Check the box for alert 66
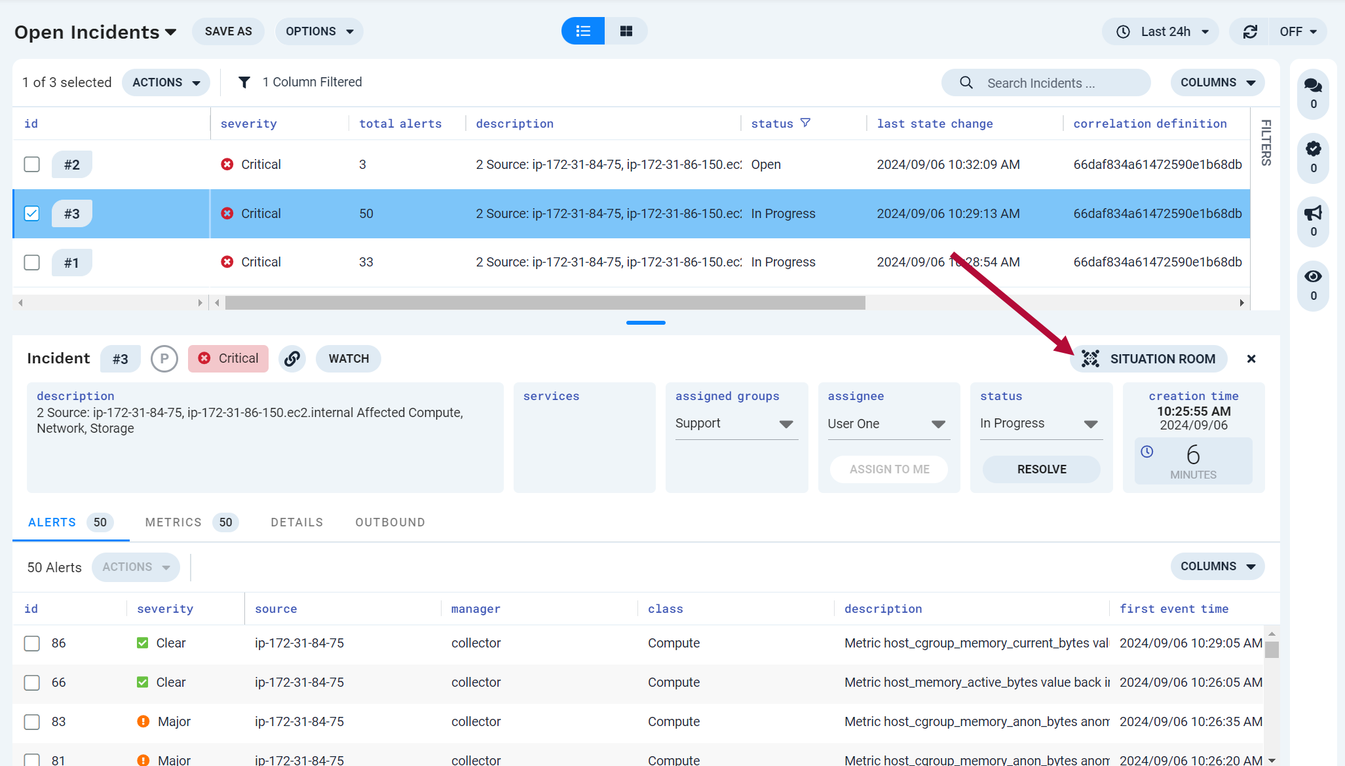The image size is (1345, 766). pos(31,683)
